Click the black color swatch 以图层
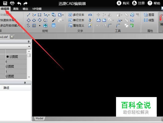The width and height of the screenshot is (163, 123). 8,57
